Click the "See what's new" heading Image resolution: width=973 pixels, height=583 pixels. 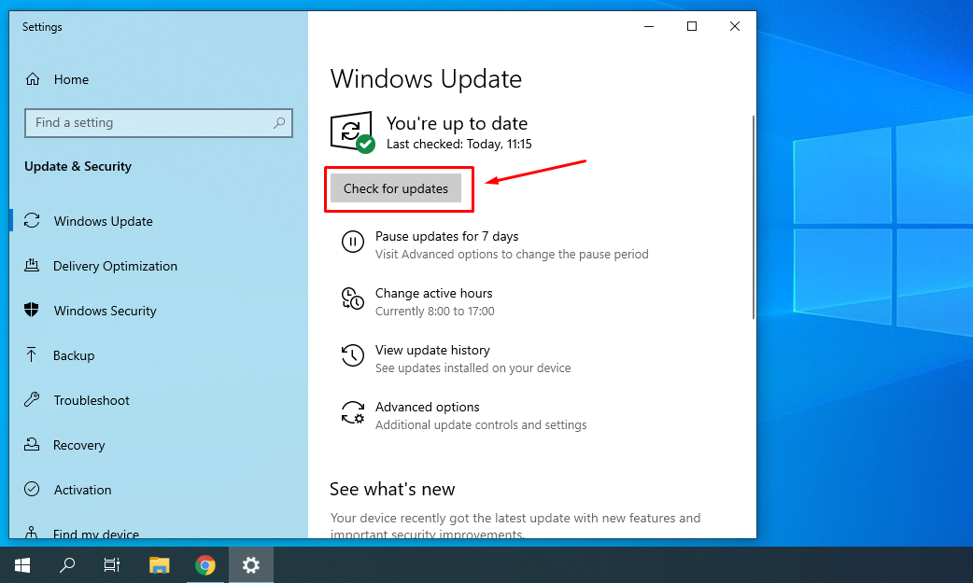(392, 489)
